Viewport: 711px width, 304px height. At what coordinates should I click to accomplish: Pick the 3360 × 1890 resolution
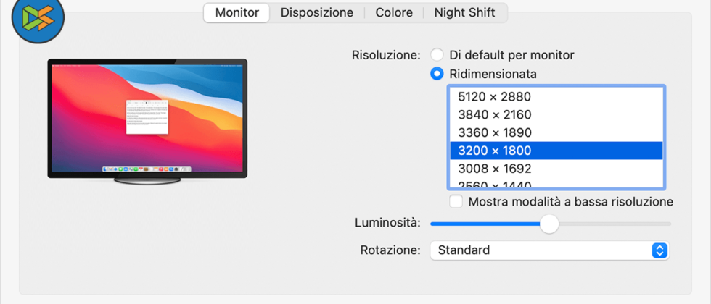pos(495,132)
